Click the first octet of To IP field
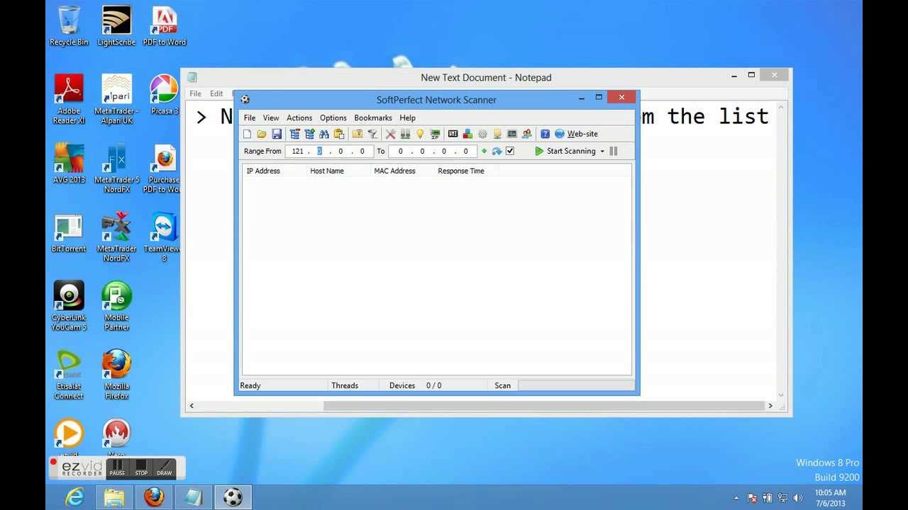Viewport: 908px width, 510px height. point(401,151)
